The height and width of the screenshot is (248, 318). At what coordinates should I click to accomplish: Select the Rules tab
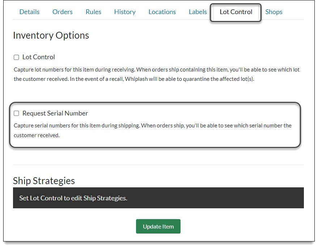point(93,12)
